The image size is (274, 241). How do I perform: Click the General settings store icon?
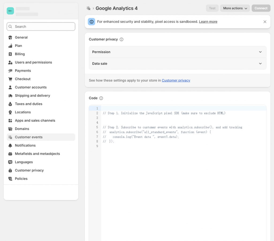[x=10, y=37]
